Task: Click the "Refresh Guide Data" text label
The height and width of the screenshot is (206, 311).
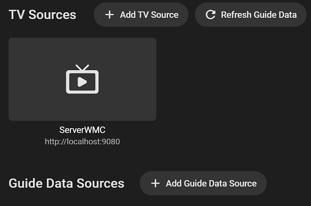Action: pyautogui.click(x=259, y=15)
